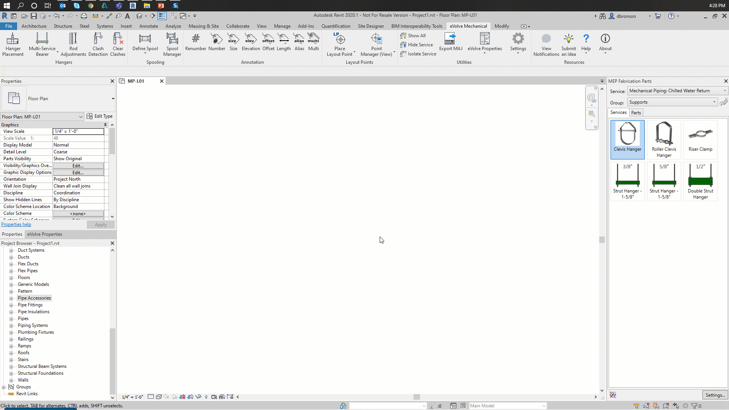Collapse the Graphics properties section

[105, 125]
